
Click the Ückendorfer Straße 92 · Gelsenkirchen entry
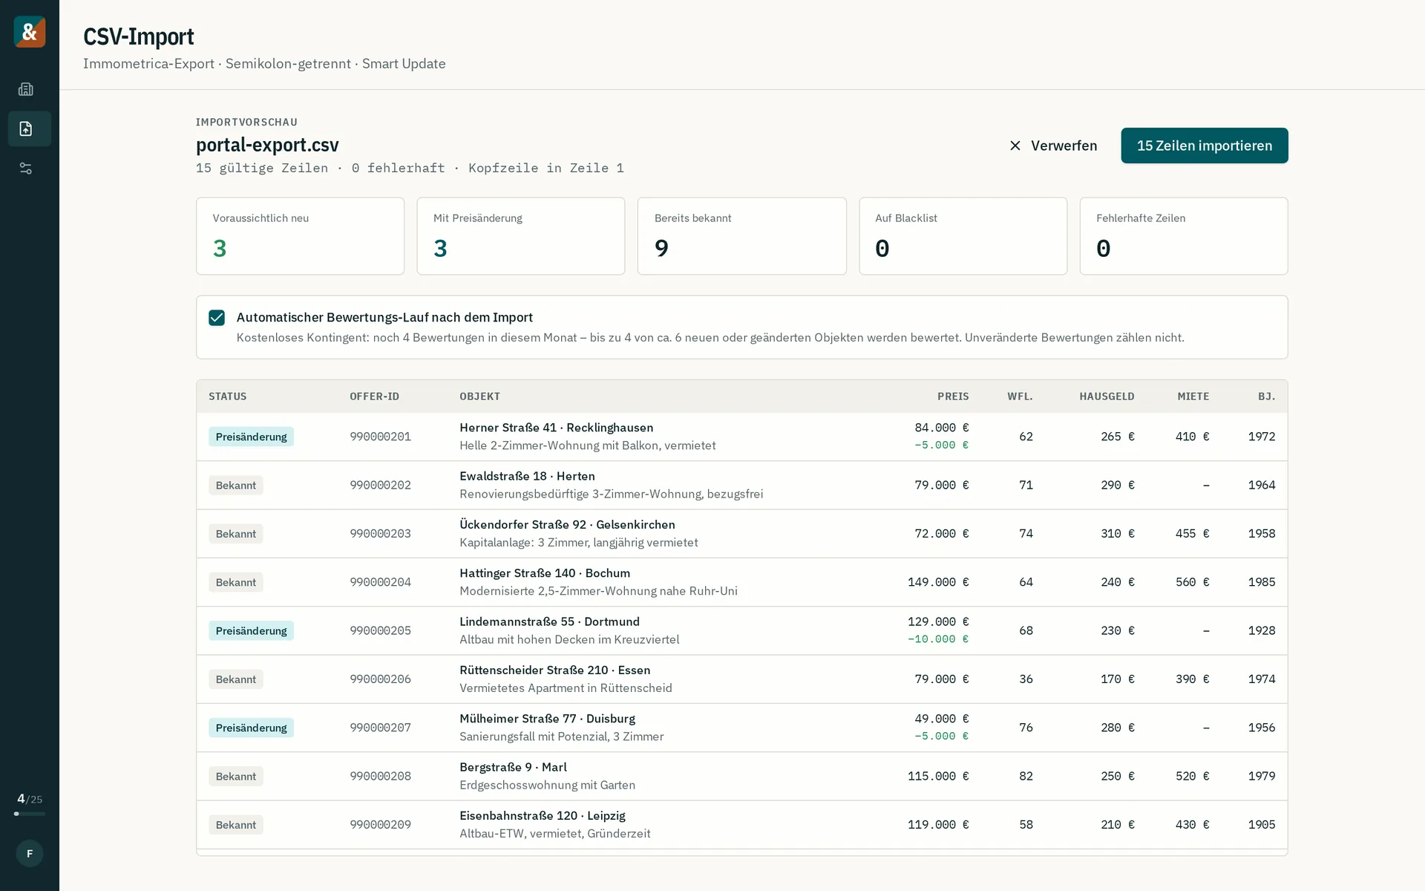coord(567,525)
